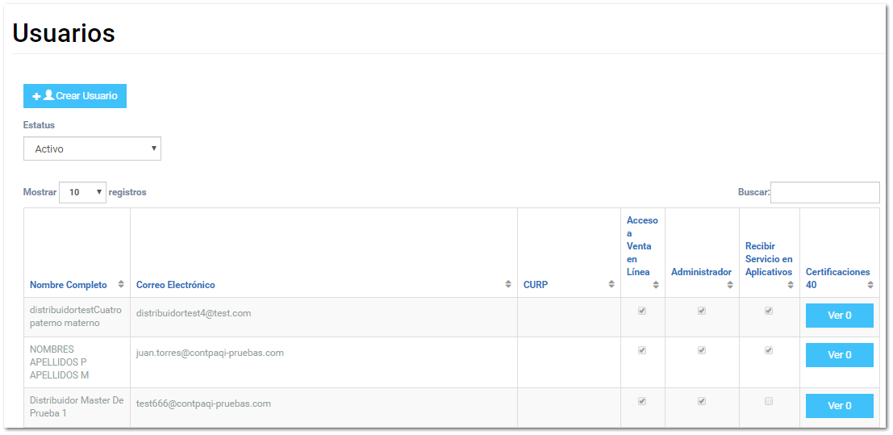This screenshot has width=893, height=435.
Task: Click the Crear Usuario button
Action: click(75, 96)
